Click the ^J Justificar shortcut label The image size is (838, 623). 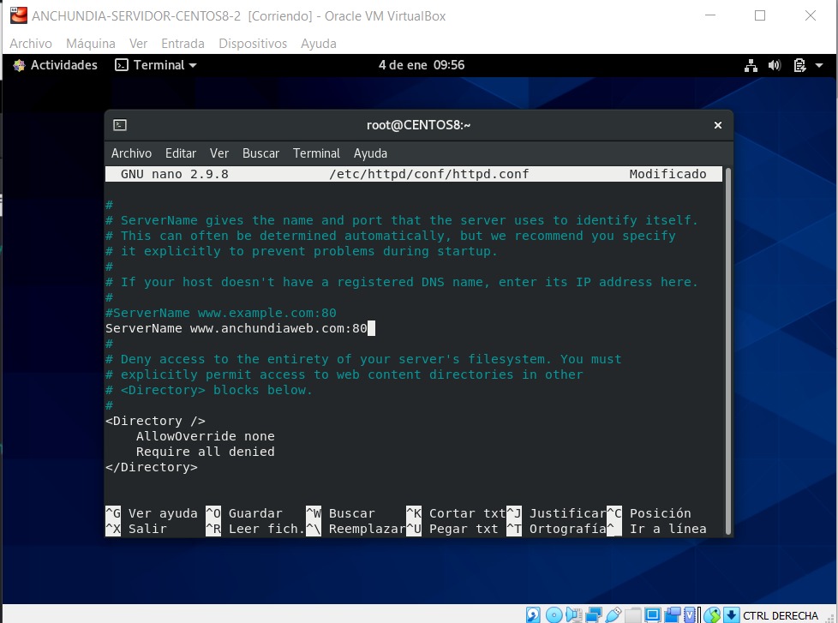(x=556, y=513)
